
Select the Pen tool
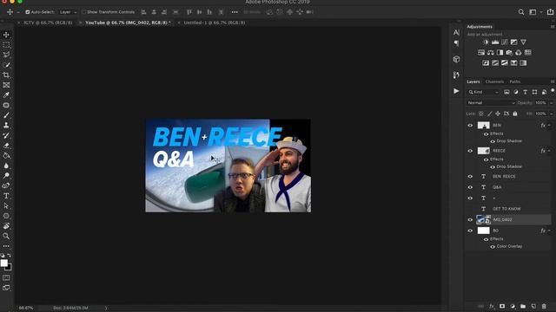point(6,185)
